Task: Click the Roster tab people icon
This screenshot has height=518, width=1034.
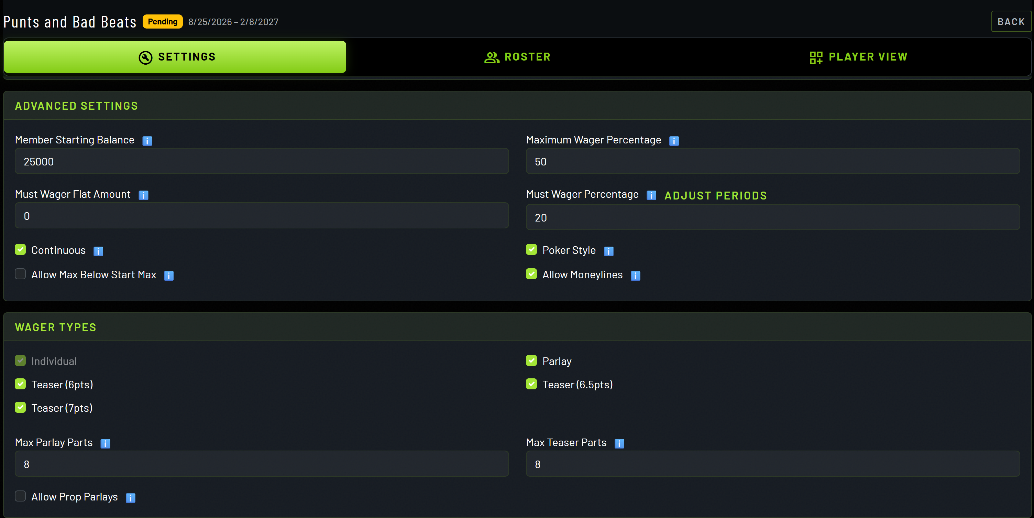Action: click(x=492, y=57)
